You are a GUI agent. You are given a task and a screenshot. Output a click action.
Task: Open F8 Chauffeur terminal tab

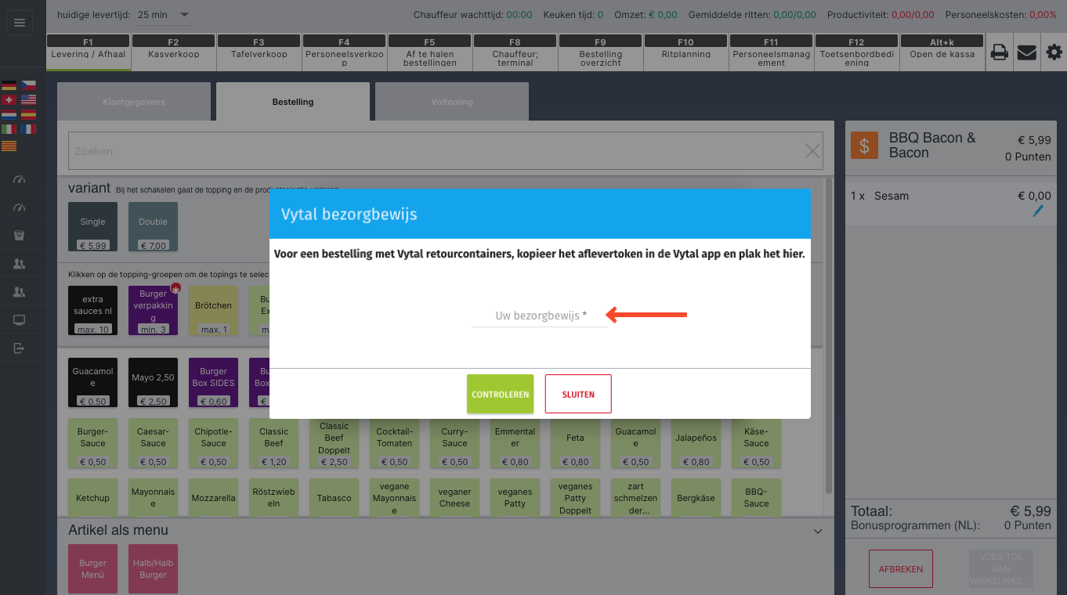(515, 52)
